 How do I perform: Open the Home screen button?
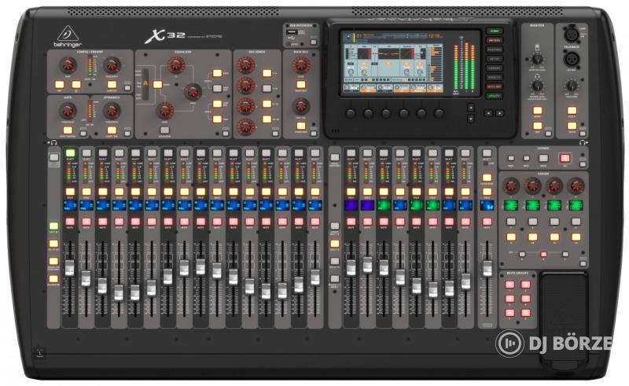[x=495, y=31]
